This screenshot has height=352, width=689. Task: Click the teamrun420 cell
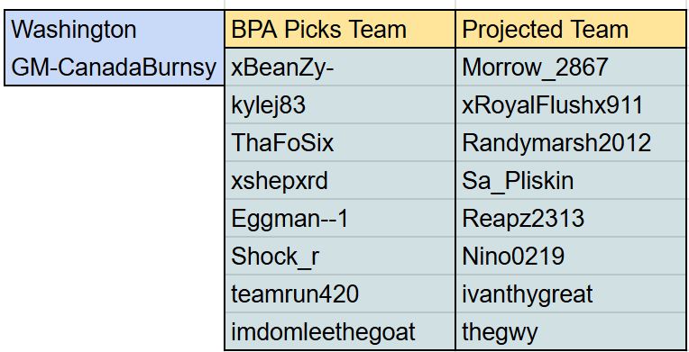tap(340, 293)
